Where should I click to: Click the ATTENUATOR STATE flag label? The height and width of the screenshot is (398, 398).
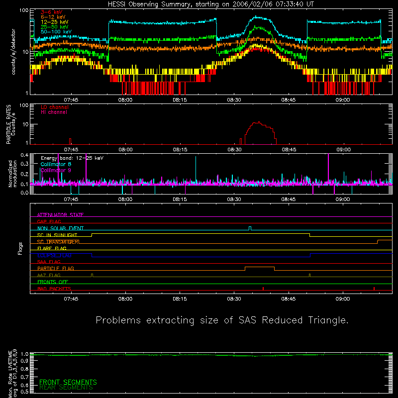[x=60, y=215]
